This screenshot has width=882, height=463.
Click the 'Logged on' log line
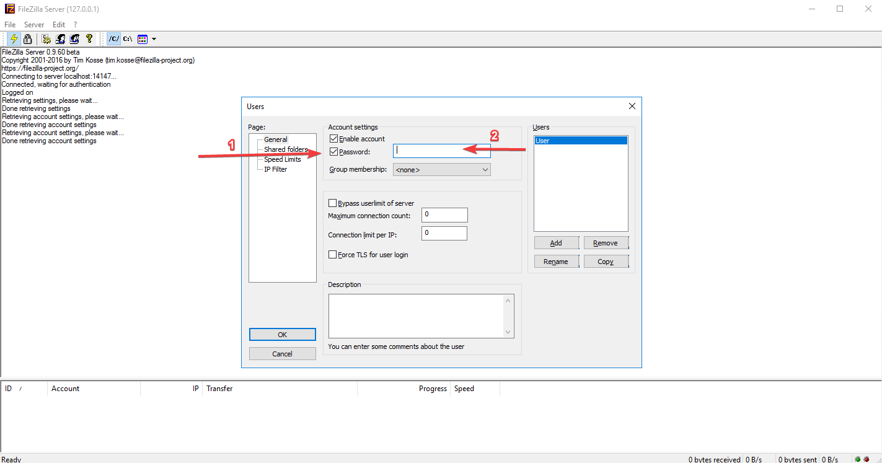17,92
